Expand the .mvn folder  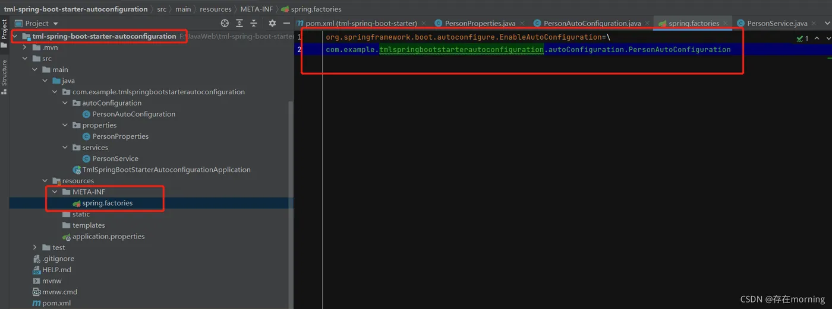(25, 47)
